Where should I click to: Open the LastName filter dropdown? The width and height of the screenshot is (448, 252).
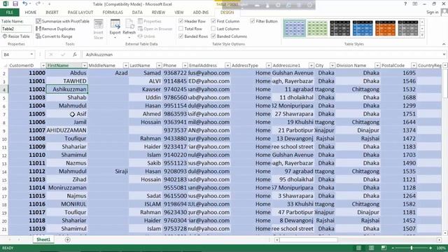pyautogui.click(x=159, y=65)
